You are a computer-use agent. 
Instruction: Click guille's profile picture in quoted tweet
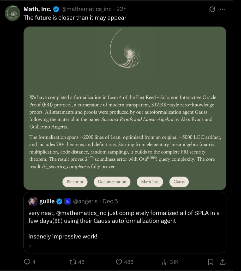click(x=33, y=201)
